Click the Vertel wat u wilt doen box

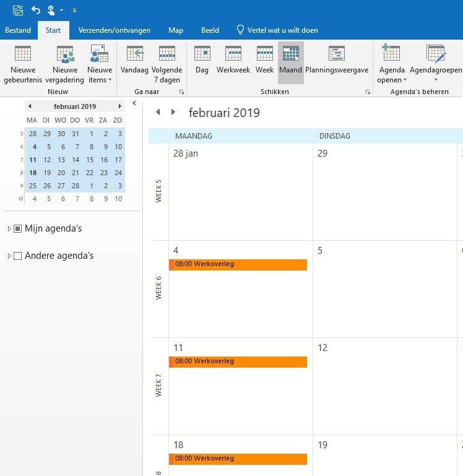point(277,30)
